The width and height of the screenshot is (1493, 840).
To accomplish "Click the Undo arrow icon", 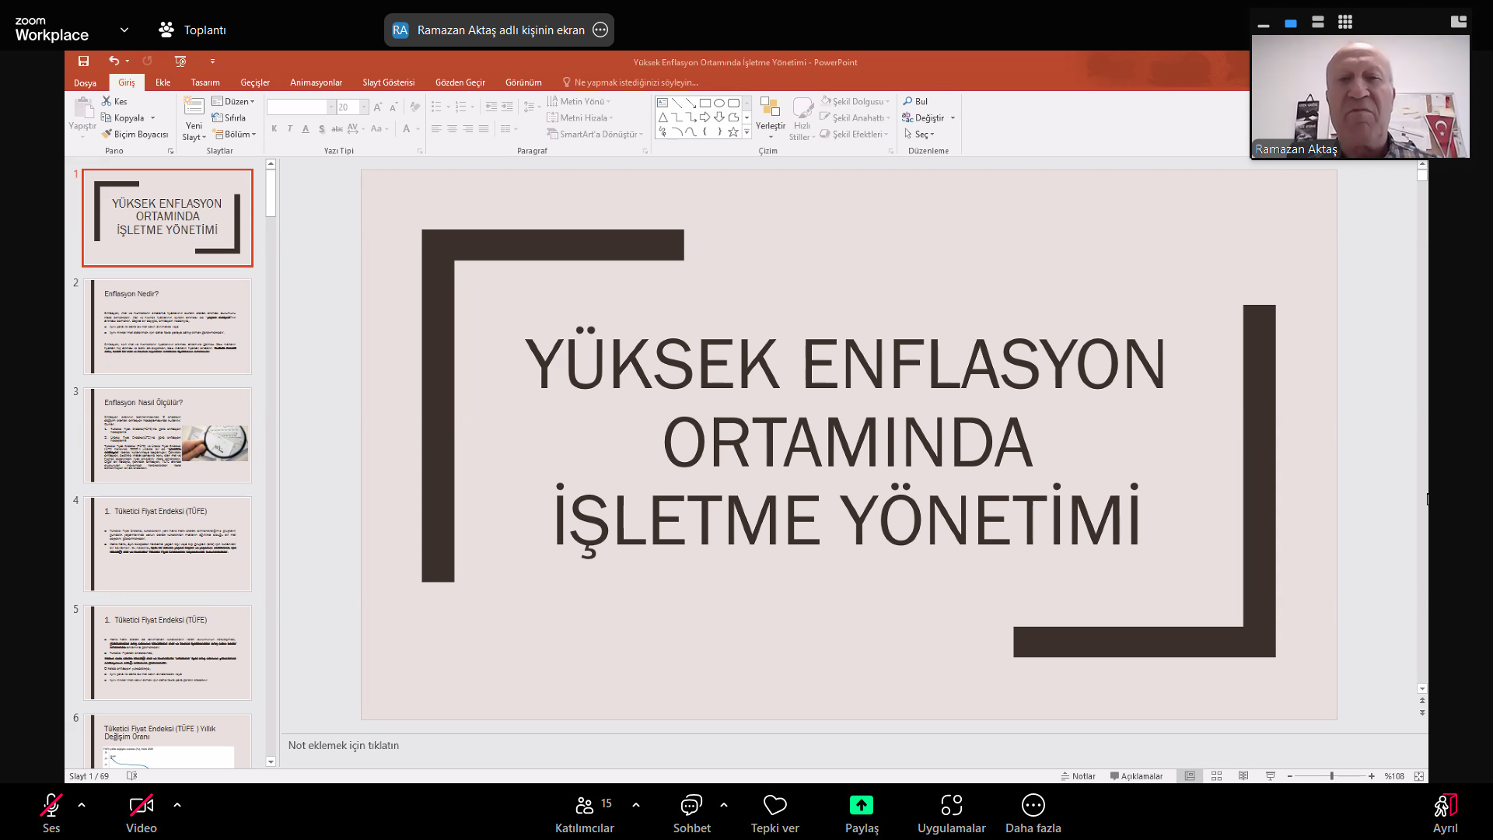I will tap(114, 61).
